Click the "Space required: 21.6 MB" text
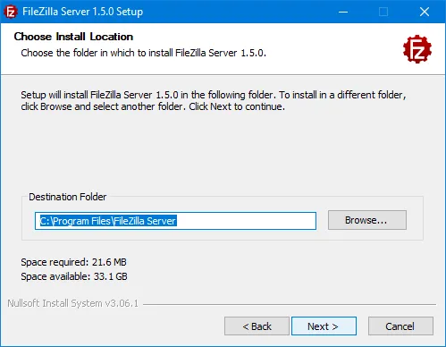Viewport: 446px width, 347px height. (x=73, y=262)
